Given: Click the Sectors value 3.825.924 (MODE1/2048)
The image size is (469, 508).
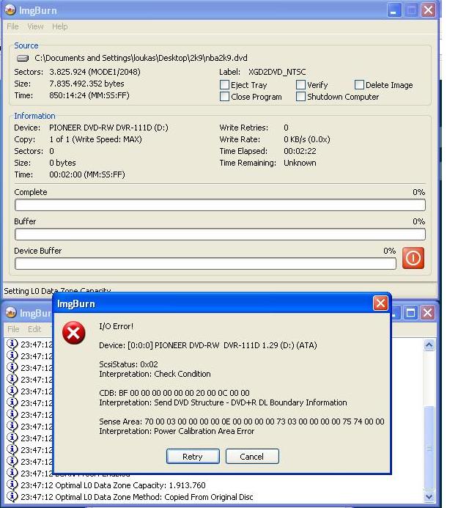Looking at the screenshot, I should (x=95, y=72).
